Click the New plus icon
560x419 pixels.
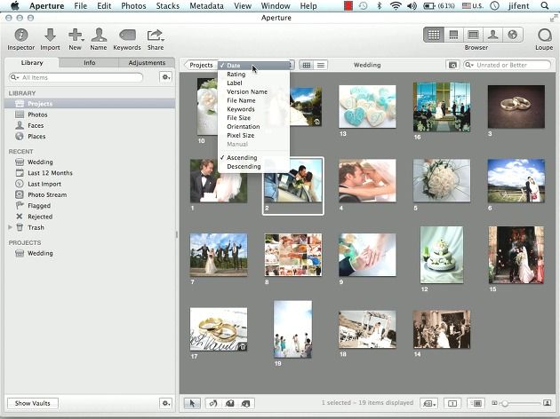(76, 35)
